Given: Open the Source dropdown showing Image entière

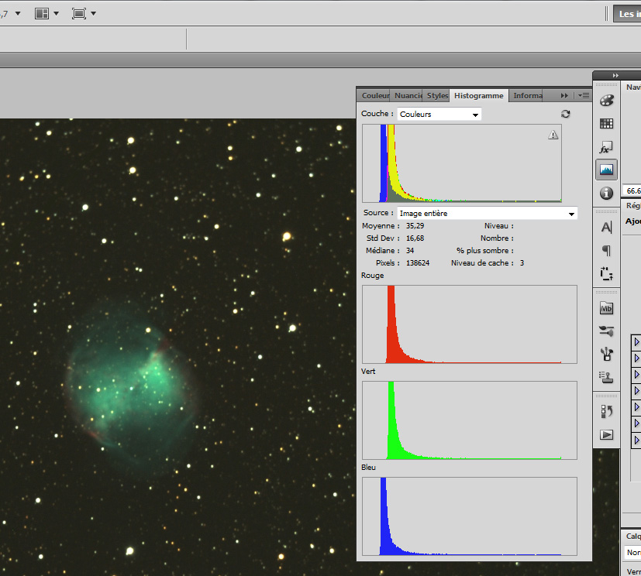Looking at the screenshot, I should 487,213.
